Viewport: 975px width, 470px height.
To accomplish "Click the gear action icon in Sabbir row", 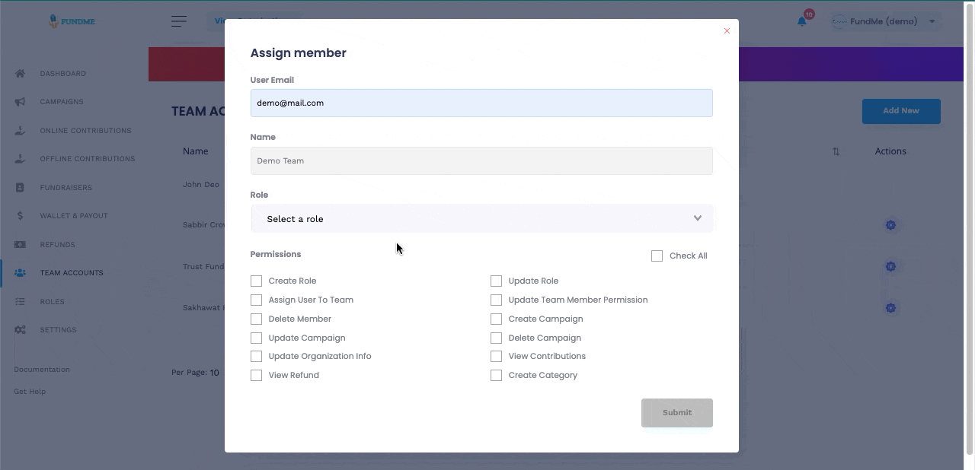I will click(890, 225).
